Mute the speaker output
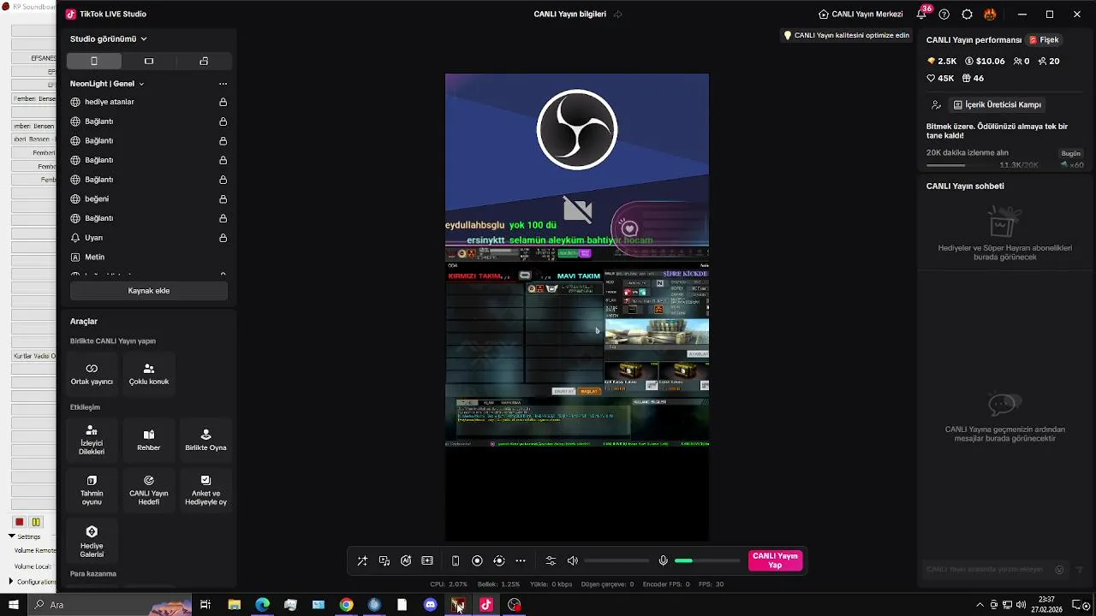 [573, 561]
